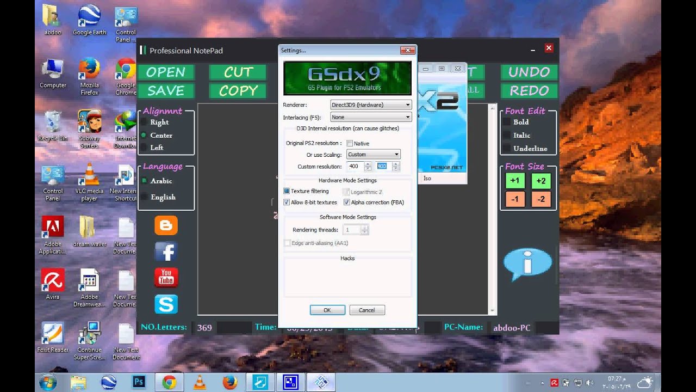
Task: Click the UNDO button in NotePad
Action: [529, 72]
